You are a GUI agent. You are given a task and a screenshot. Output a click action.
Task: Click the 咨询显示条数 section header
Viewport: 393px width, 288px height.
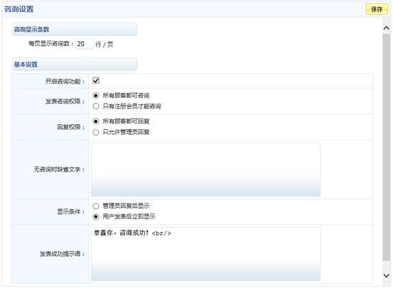tap(75, 29)
